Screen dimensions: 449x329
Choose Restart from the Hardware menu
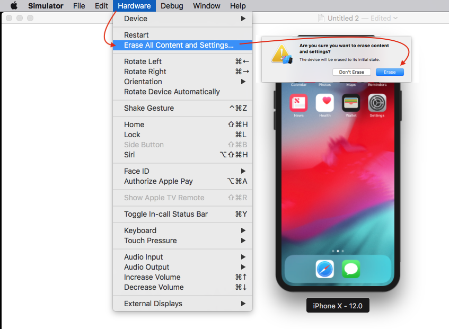point(182,35)
